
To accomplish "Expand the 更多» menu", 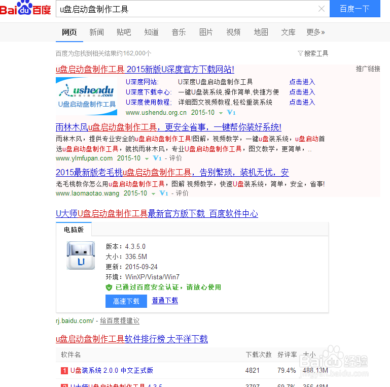I will pos(315,32).
